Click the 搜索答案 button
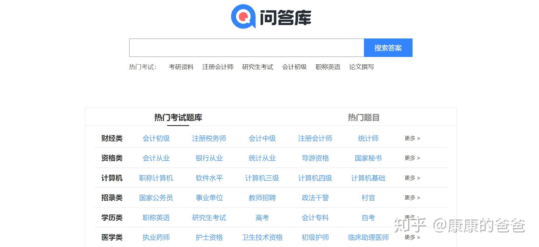The height and width of the screenshot is (247, 539). [x=388, y=48]
